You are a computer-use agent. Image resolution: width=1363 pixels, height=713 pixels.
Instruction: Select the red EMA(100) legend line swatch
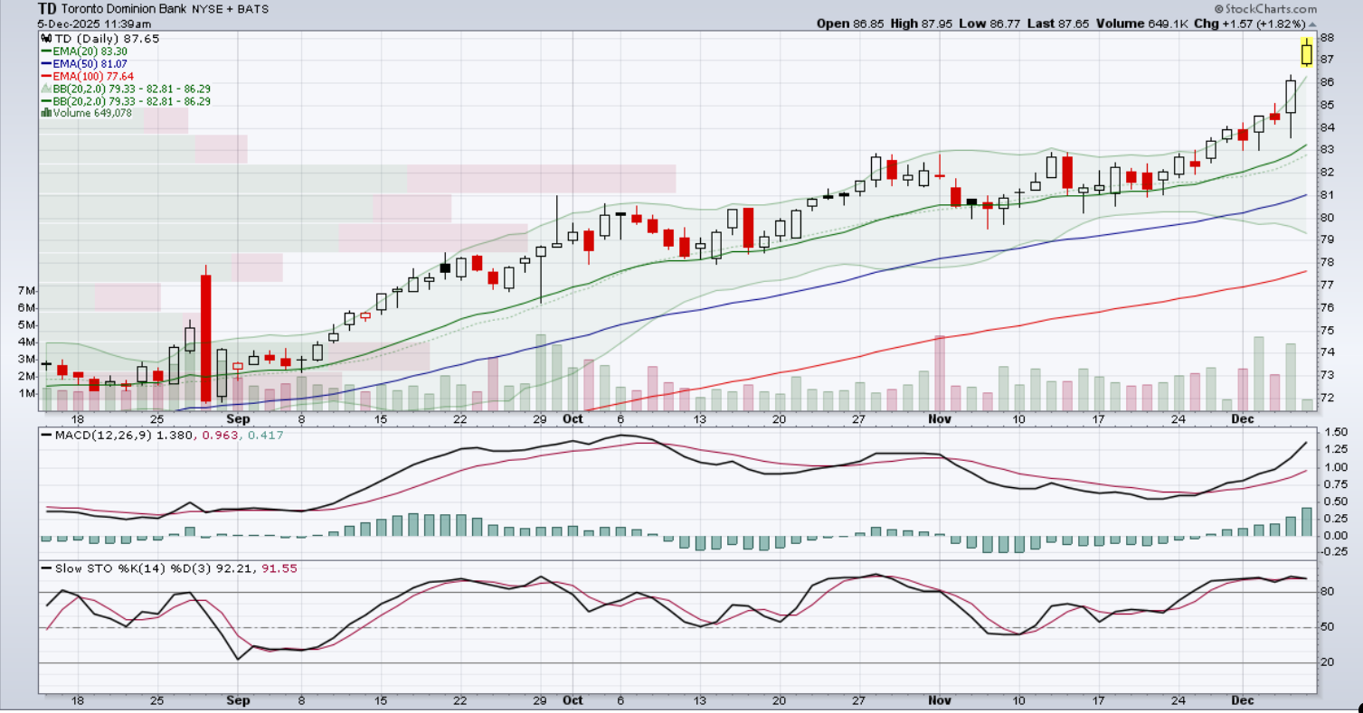click(47, 77)
